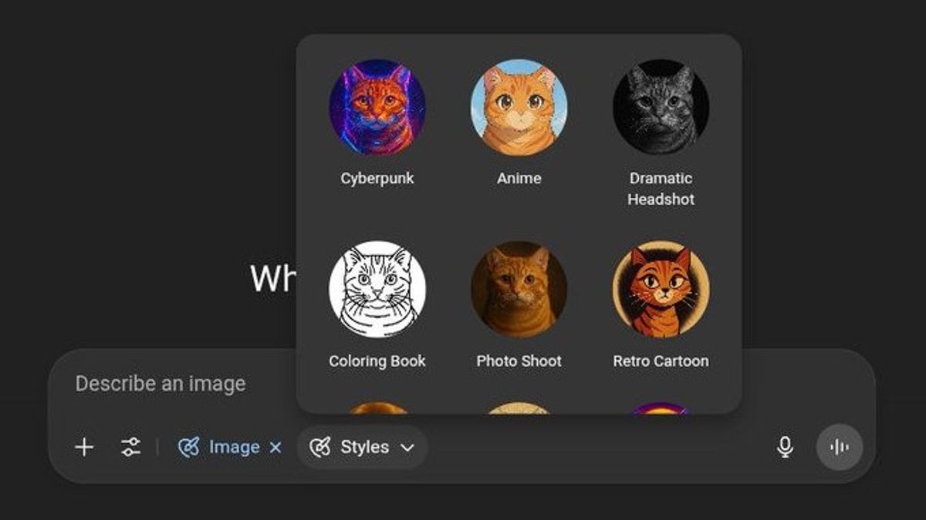This screenshot has width=926, height=520.
Task: Click the plus icon to add attachments
Action: tap(84, 447)
